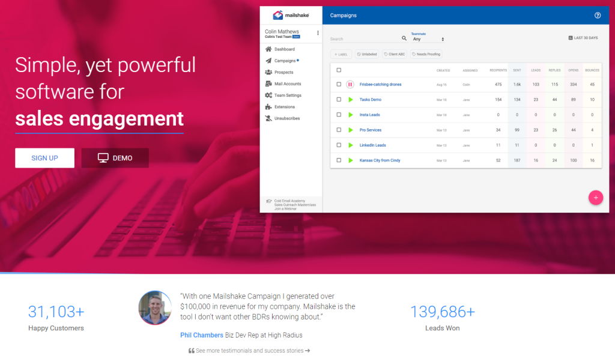Screen dimensions: 615x358
Task: Click the Recipients column header
Action: [498, 70]
